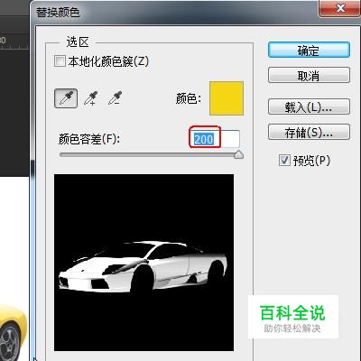361x361 pixels.
Task: Click the 确定 button
Action: click(x=309, y=50)
